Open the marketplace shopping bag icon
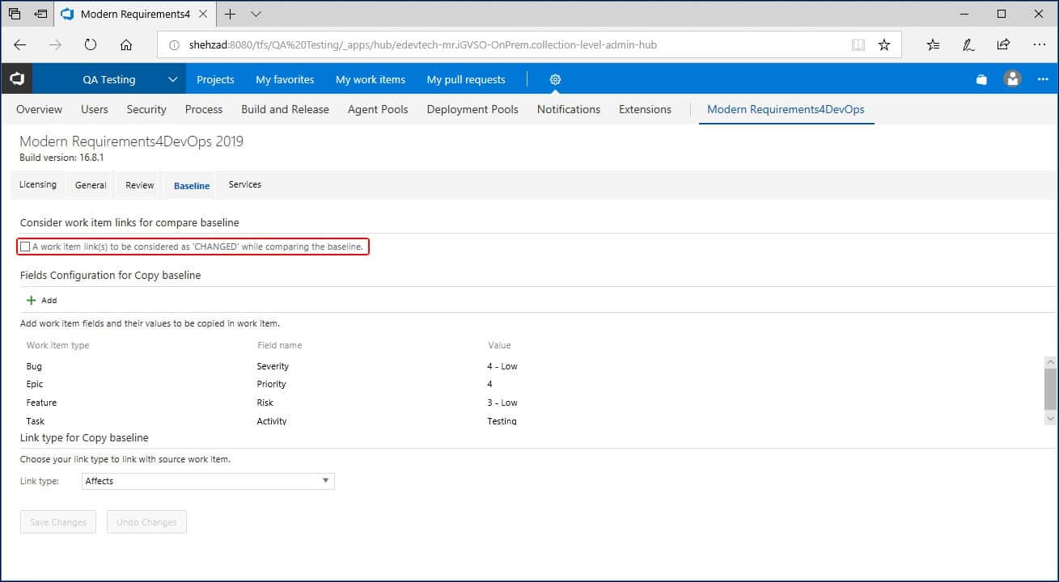 981,79
